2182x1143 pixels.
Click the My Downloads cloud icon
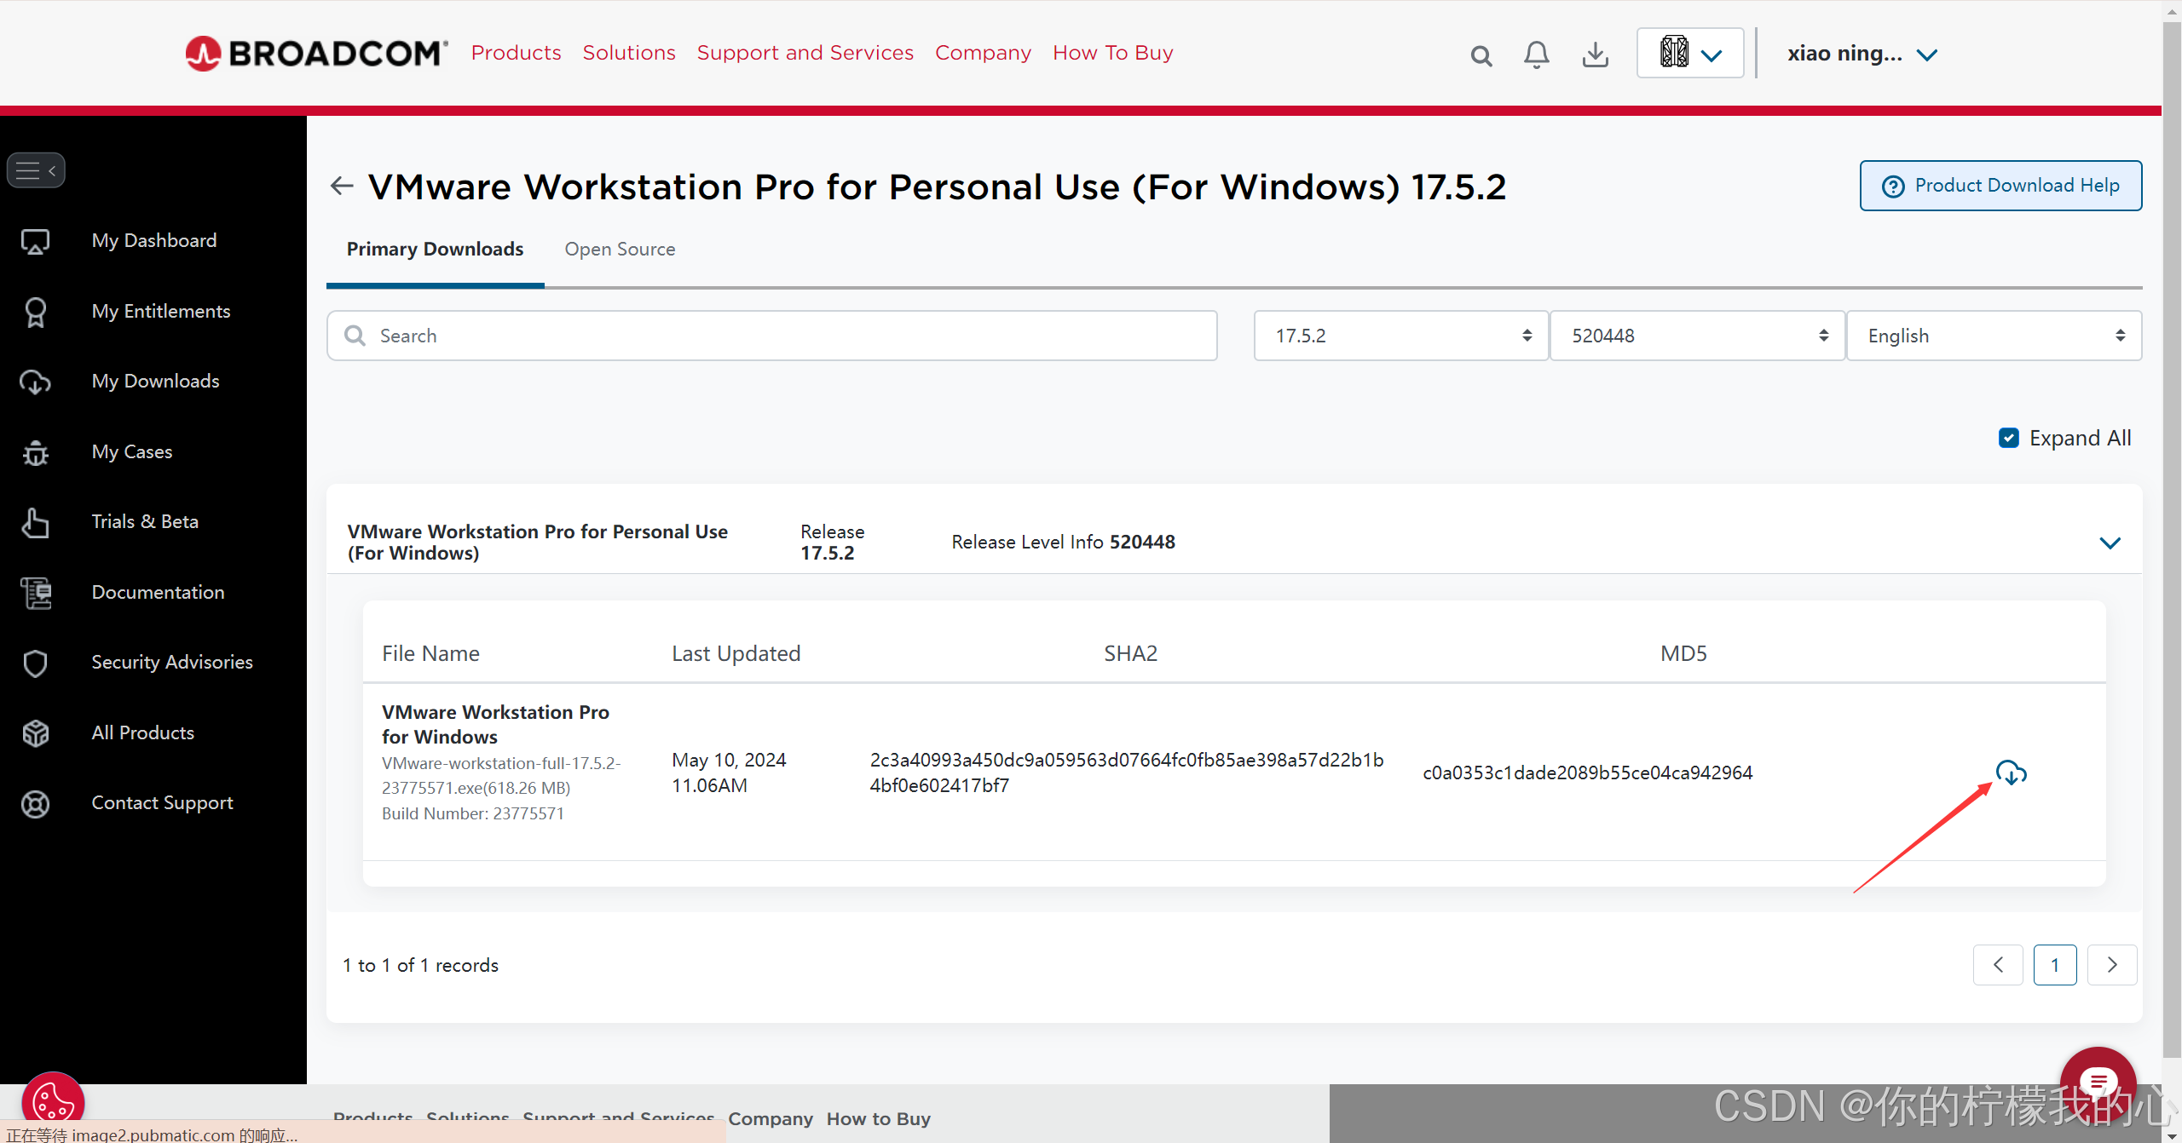click(35, 382)
